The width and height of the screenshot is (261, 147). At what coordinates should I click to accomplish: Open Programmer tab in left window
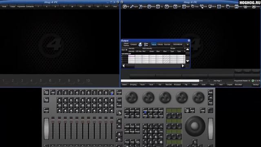click(21, 7)
